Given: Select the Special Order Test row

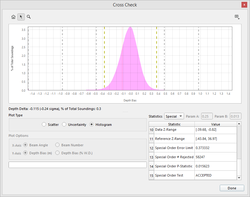Looking at the screenshot, I should point(174,175).
